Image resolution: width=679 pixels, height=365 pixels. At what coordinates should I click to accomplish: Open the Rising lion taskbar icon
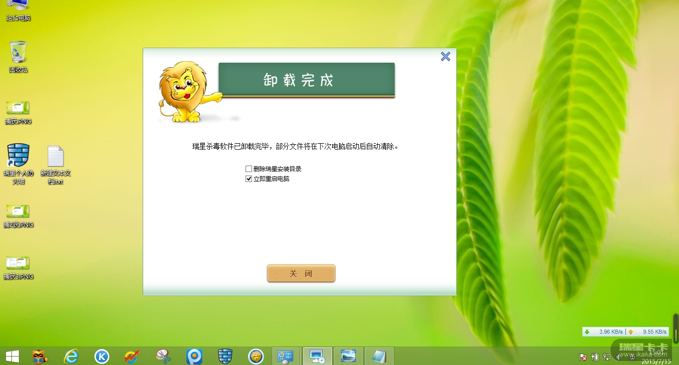[255, 356]
